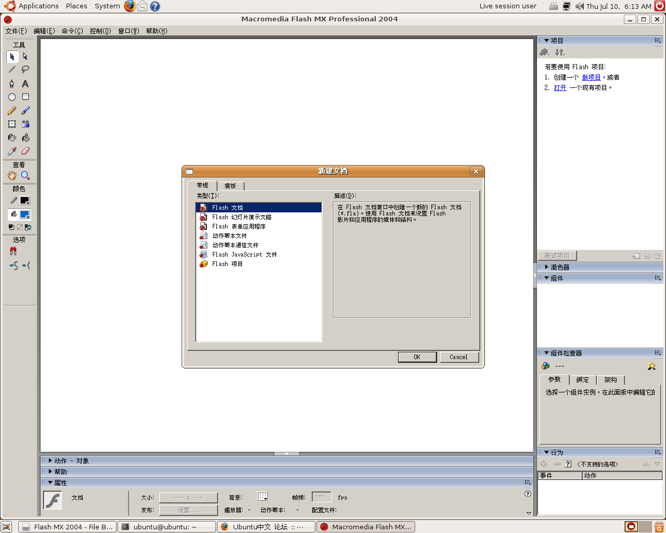666x533 pixels.
Task: Choose Flash 表单应用程序 type
Action: [259, 226]
